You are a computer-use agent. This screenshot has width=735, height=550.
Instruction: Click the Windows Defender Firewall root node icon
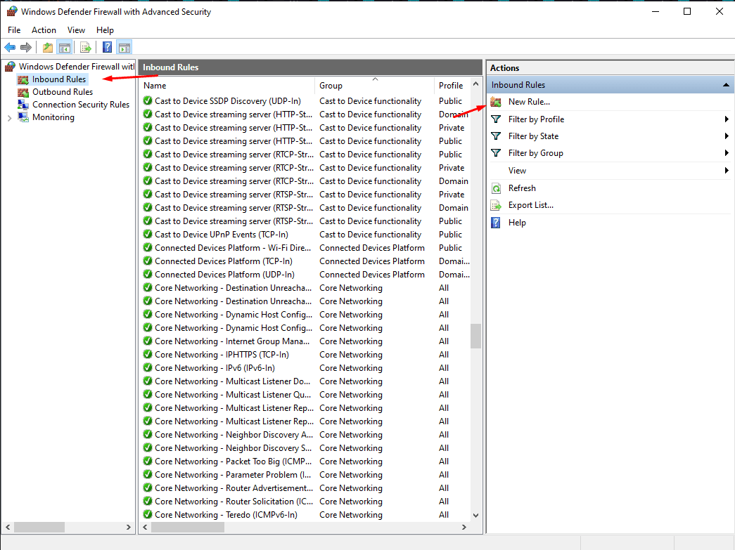[x=10, y=67]
